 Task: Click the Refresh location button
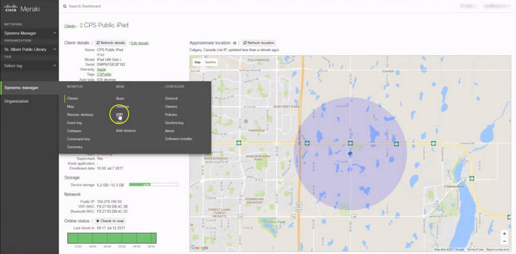coord(259,43)
